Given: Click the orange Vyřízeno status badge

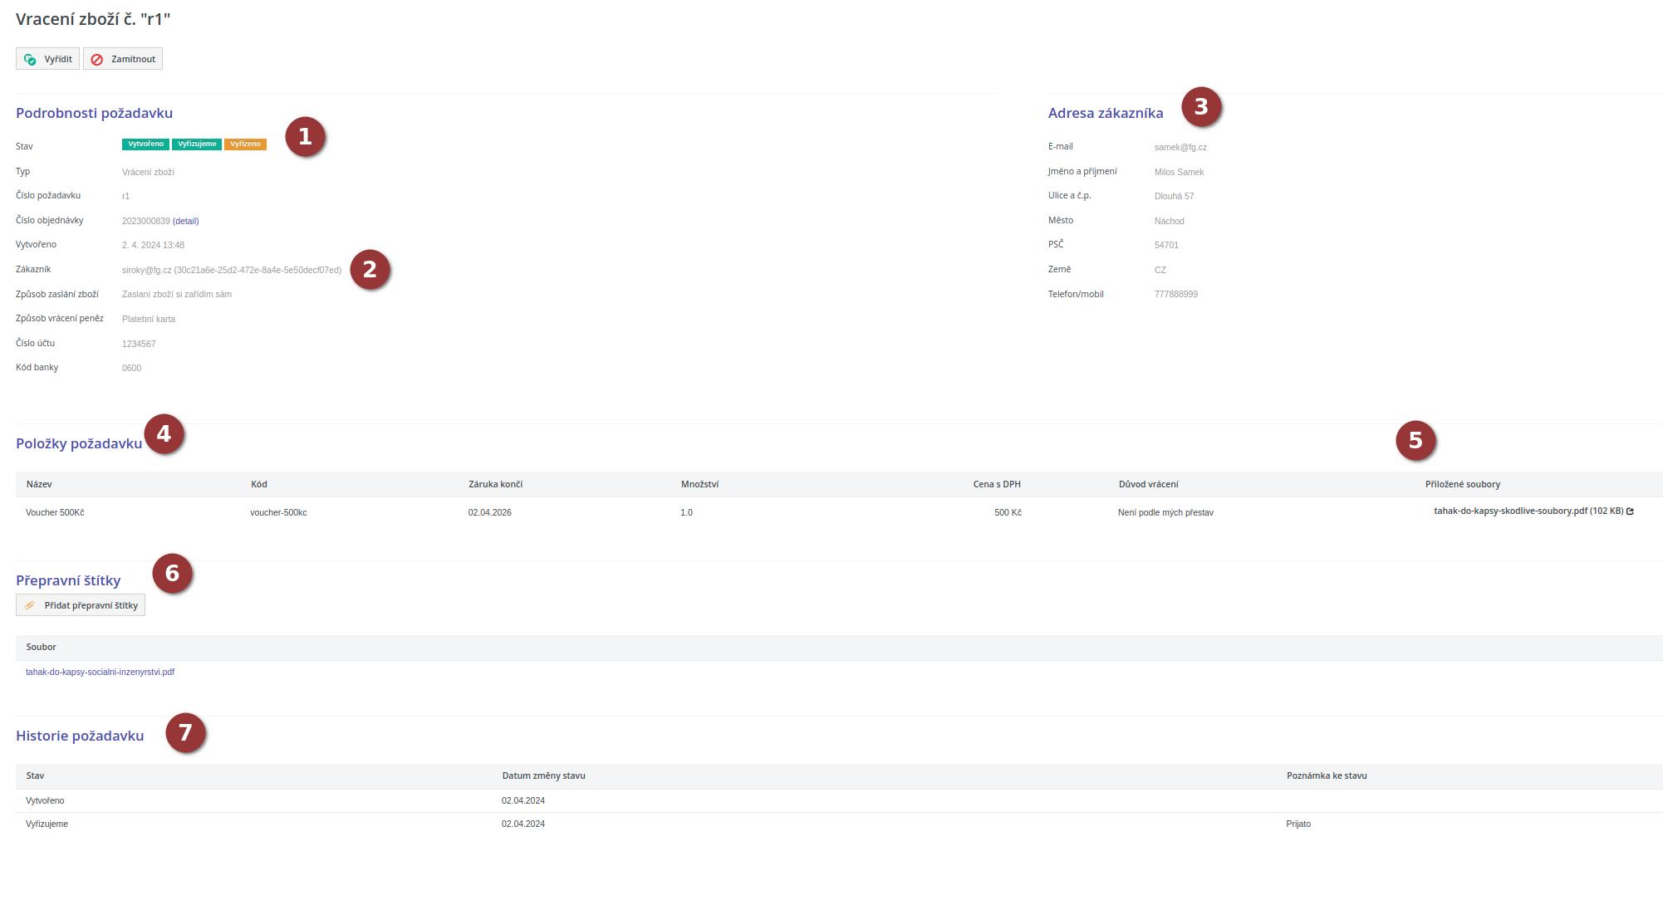Looking at the screenshot, I should 245,144.
